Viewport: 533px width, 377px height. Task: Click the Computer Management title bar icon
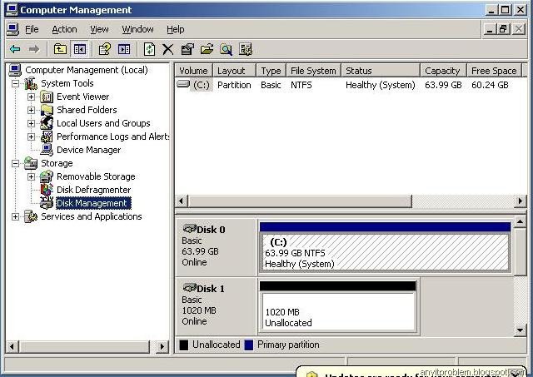click(12, 9)
